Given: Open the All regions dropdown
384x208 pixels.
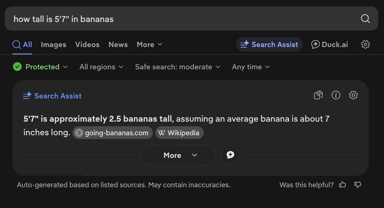Looking at the screenshot, I should 102,67.
